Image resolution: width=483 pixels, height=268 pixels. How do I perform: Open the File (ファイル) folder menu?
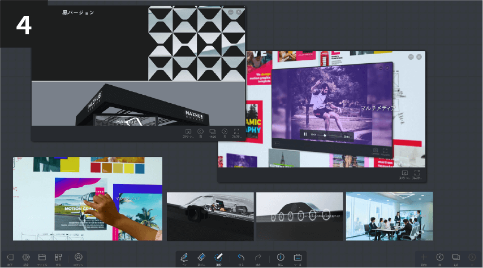point(42,258)
